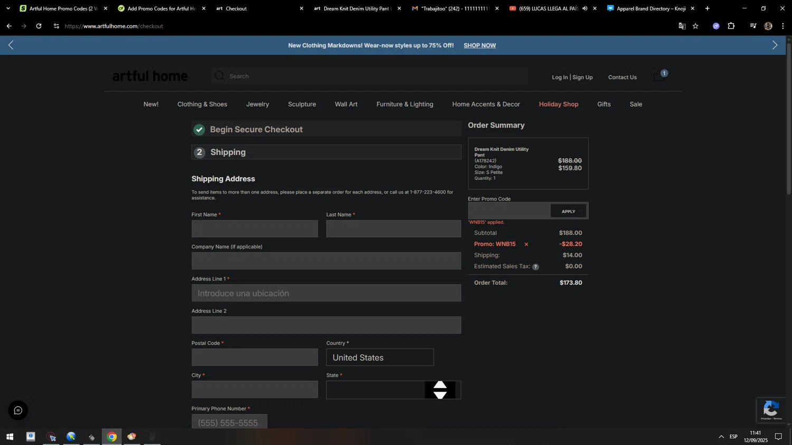The height and width of the screenshot is (445, 792).
Task: Open Holiday Shop menu
Action: coord(559,104)
